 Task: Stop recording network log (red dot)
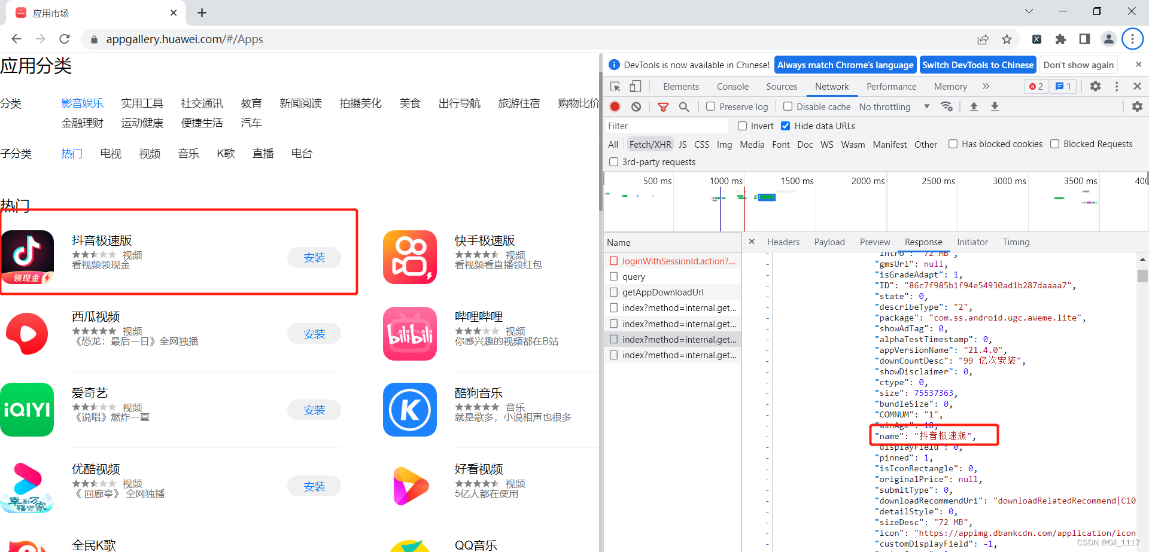point(615,106)
